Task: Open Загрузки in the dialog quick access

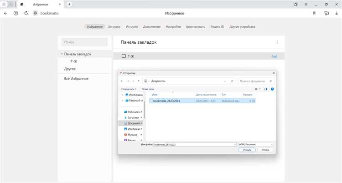Action: tap(133, 117)
